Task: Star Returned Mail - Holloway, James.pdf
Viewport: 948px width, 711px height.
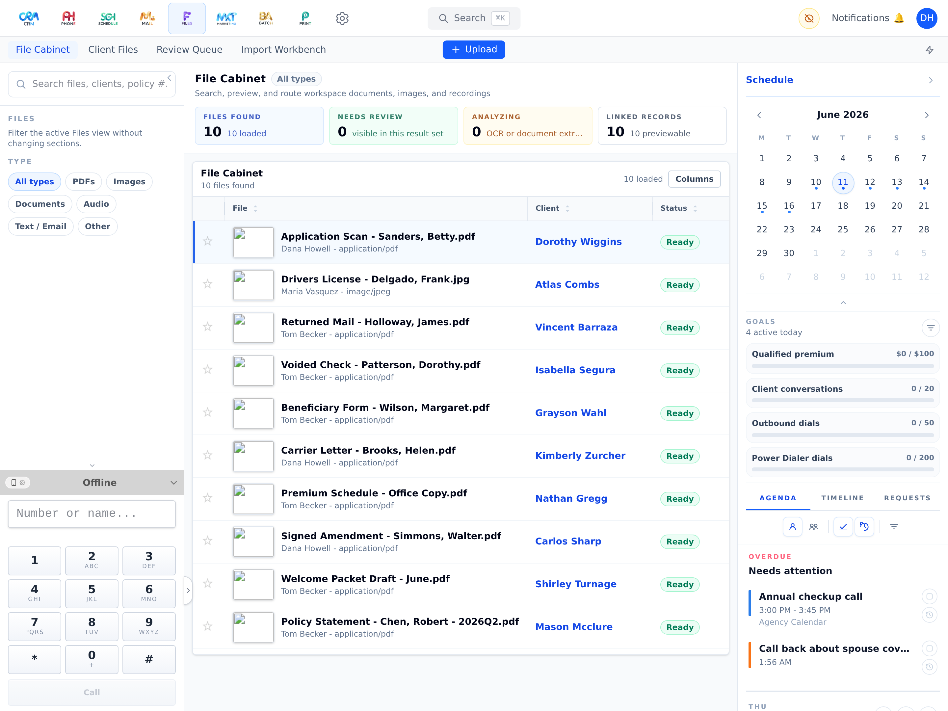Action: [x=207, y=327]
